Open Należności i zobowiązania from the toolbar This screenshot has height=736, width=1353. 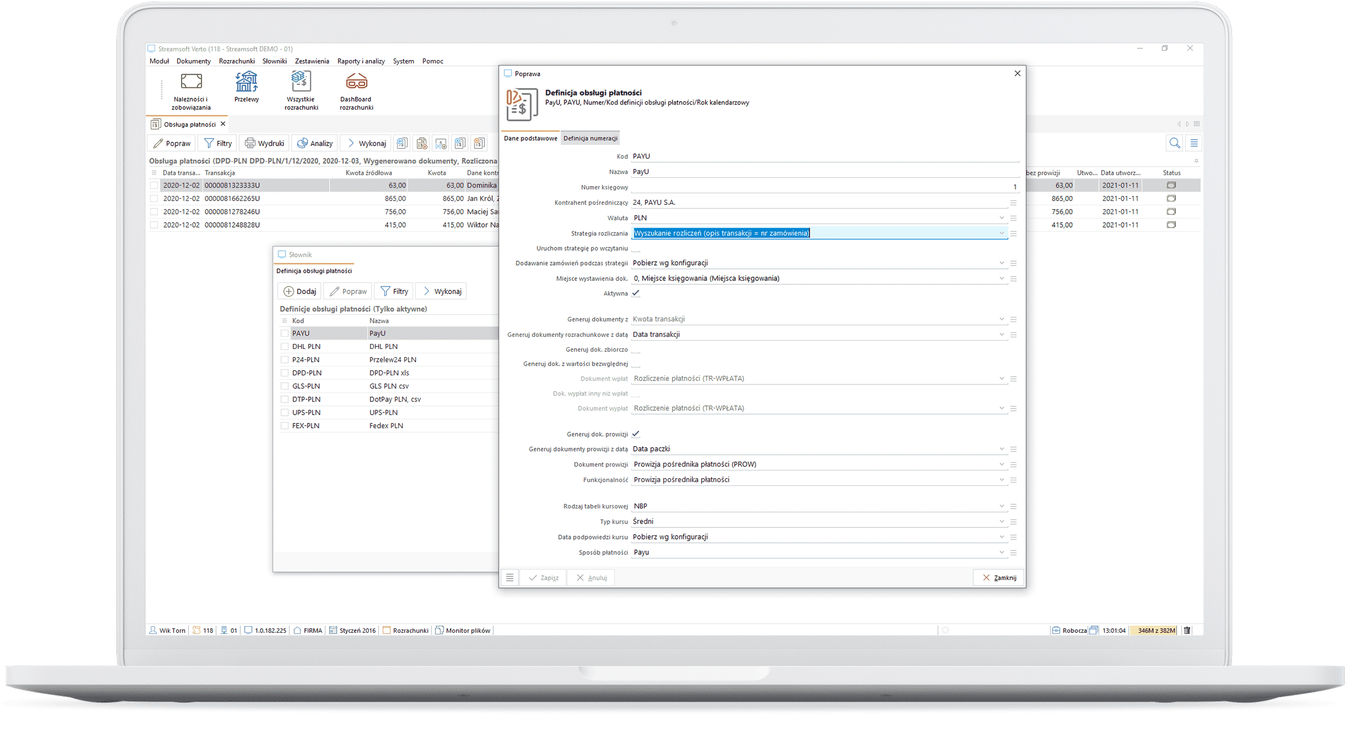click(191, 92)
